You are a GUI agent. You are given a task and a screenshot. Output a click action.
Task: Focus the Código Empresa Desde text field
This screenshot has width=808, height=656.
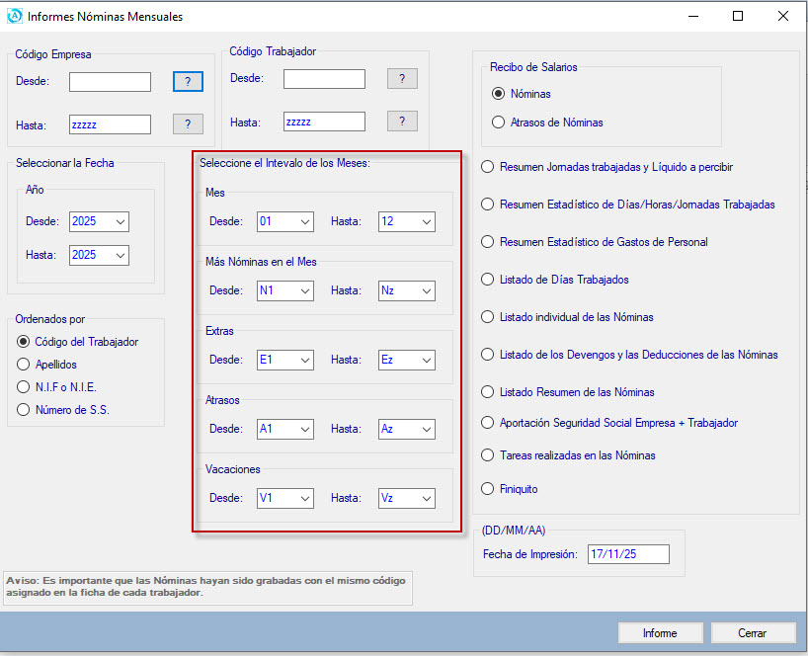pyautogui.click(x=110, y=82)
